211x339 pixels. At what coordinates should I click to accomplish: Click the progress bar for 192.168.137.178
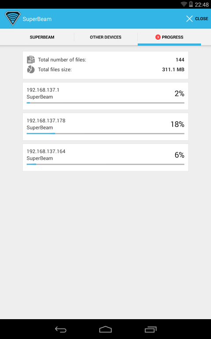[x=105, y=134]
